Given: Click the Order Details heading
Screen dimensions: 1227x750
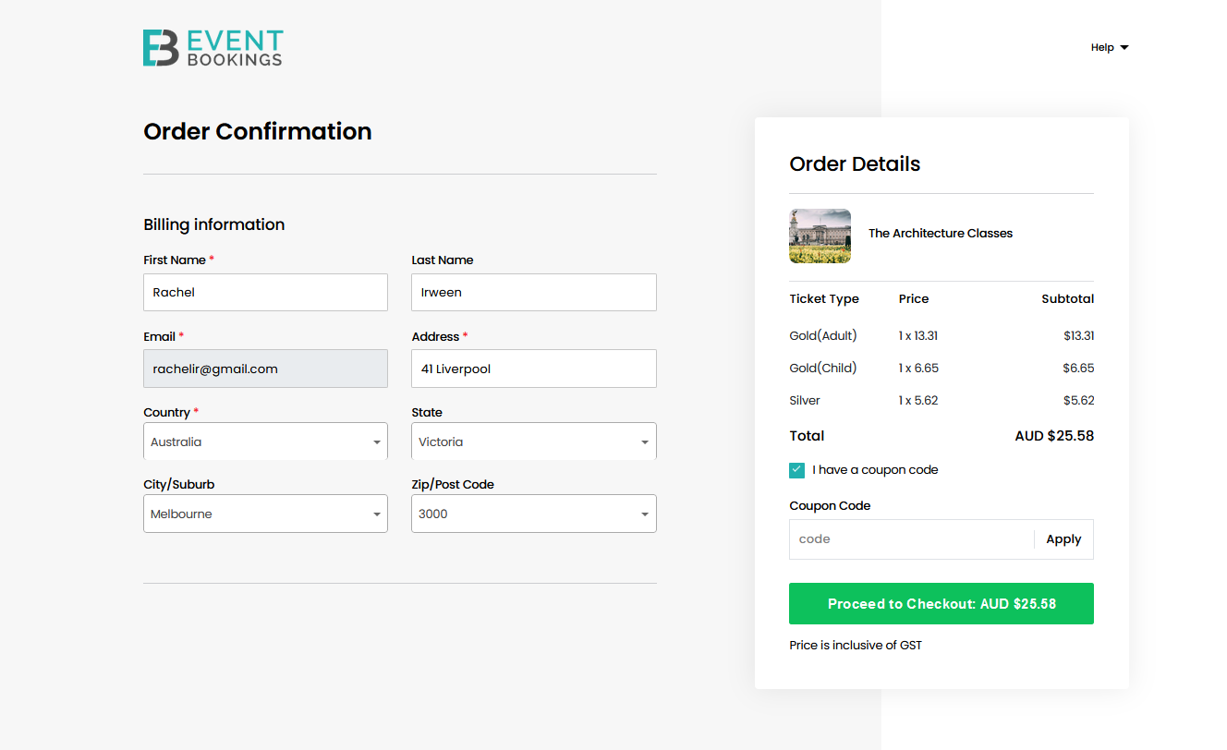Looking at the screenshot, I should [x=855, y=164].
